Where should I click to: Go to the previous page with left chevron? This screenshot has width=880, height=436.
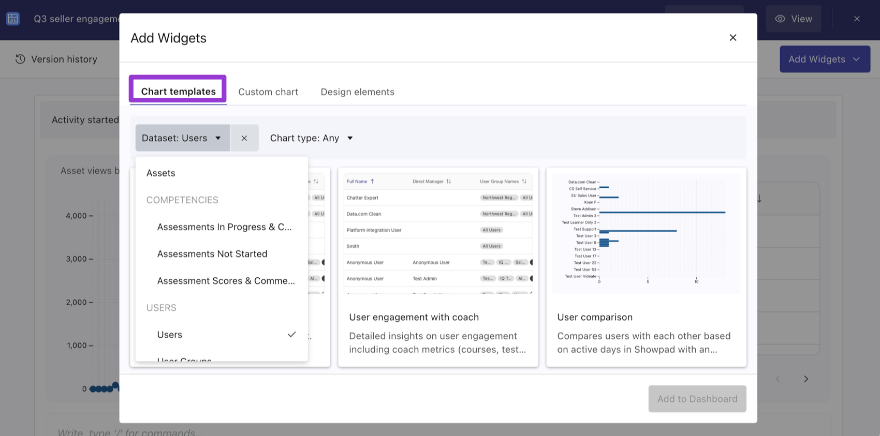778,379
